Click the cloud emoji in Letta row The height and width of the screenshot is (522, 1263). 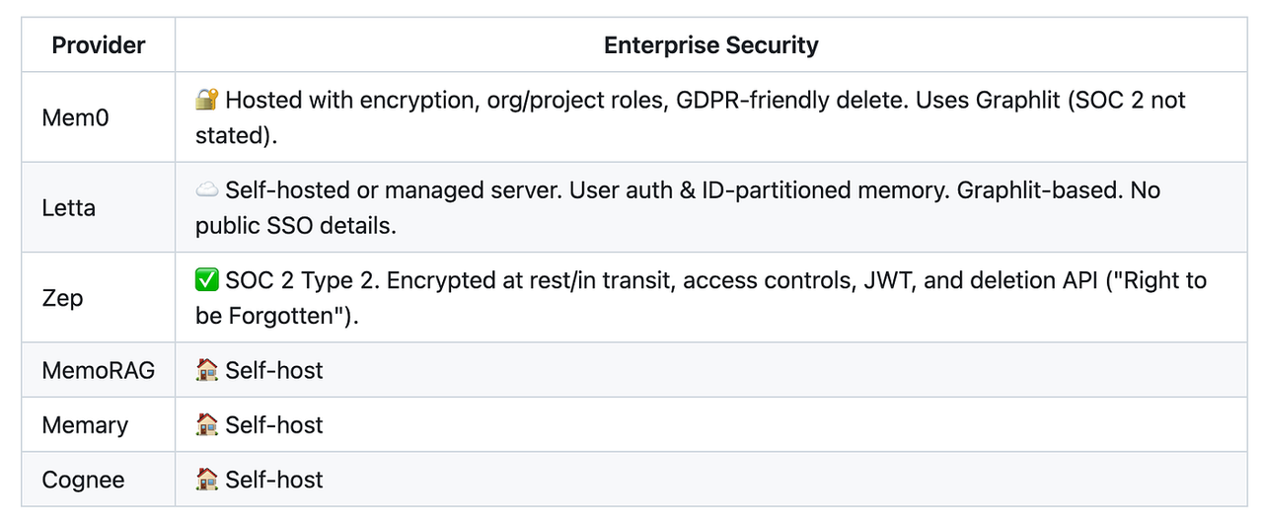coord(207,189)
